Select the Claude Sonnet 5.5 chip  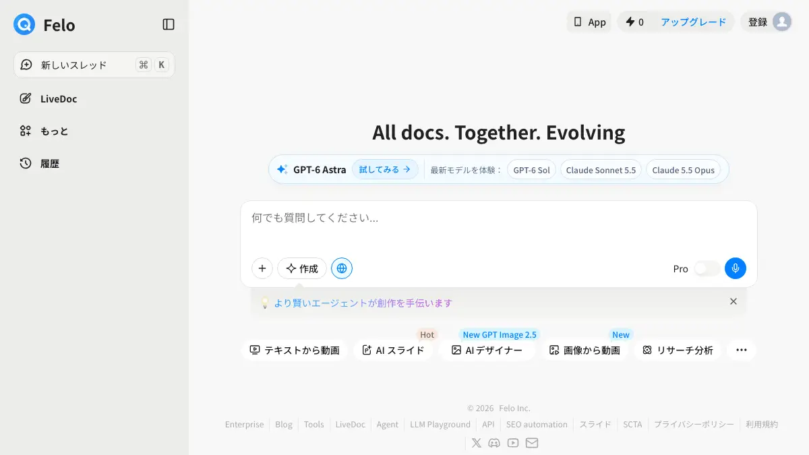pyautogui.click(x=601, y=170)
